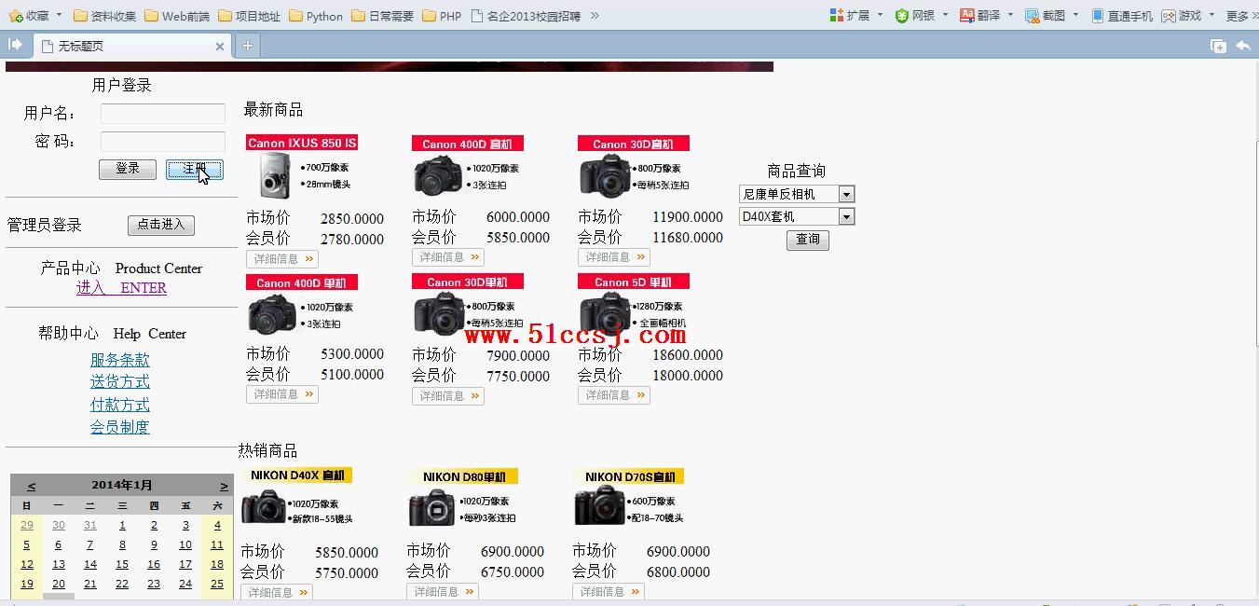Open 详细信息 for Canon 30D套机
The width and height of the screenshot is (1259, 606).
[x=614, y=257]
